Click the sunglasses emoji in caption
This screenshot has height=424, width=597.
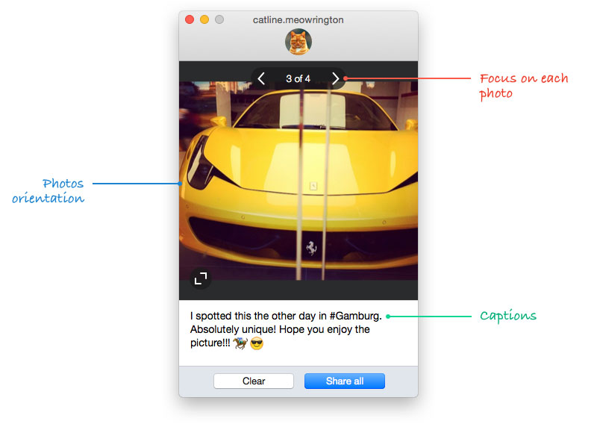(x=257, y=343)
